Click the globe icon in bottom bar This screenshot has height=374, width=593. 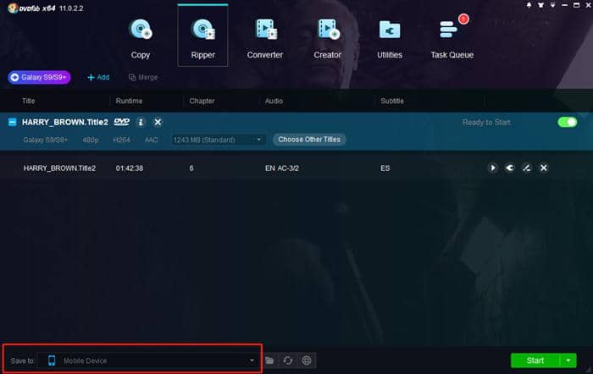pos(307,360)
